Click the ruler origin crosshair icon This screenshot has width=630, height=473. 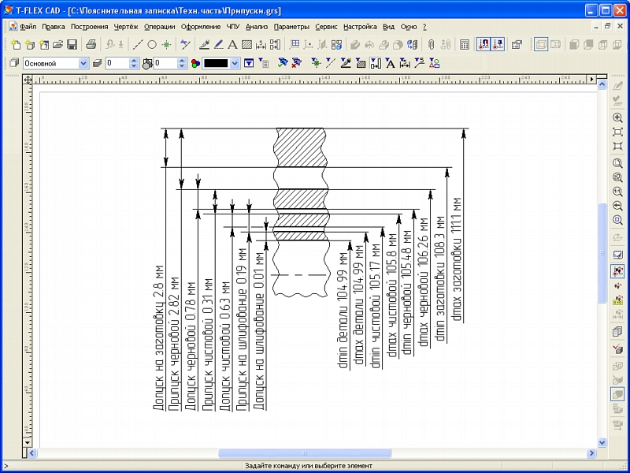coord(28,80)
